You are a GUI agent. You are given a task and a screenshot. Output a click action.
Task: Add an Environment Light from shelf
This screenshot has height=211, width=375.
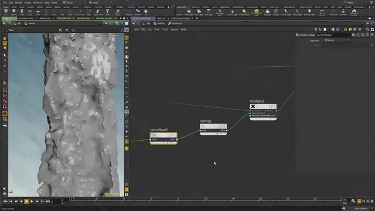(257, 12)
